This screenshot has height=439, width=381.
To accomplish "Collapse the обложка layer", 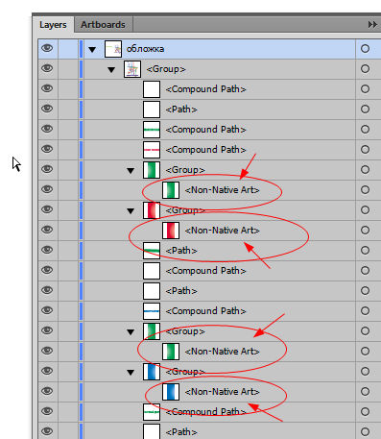I will tap(92, 49).
